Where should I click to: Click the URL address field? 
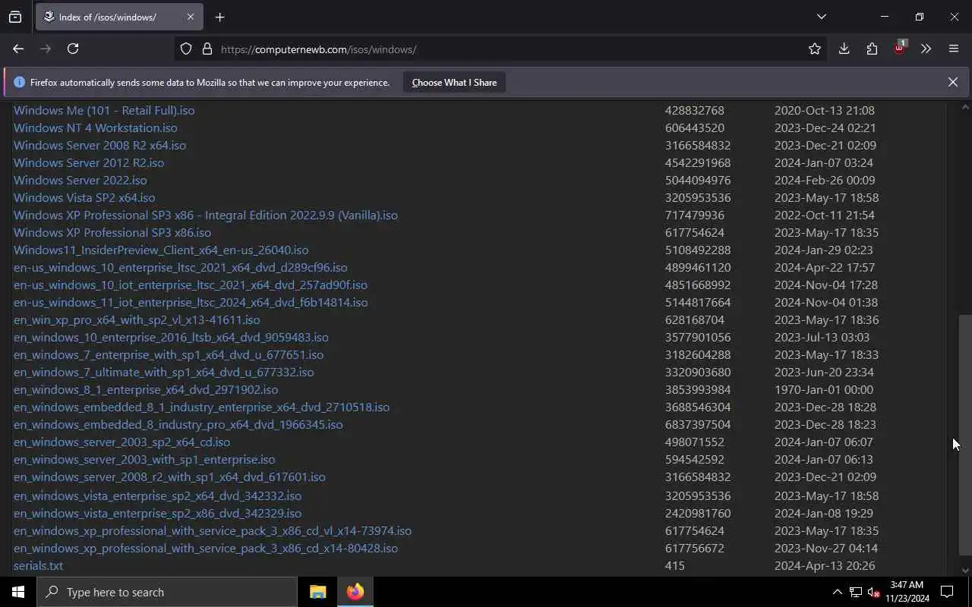point(501,49)
